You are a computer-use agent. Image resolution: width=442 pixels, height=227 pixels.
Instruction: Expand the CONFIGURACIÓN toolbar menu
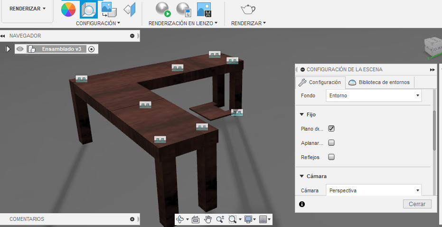click(x=98, y=23)
